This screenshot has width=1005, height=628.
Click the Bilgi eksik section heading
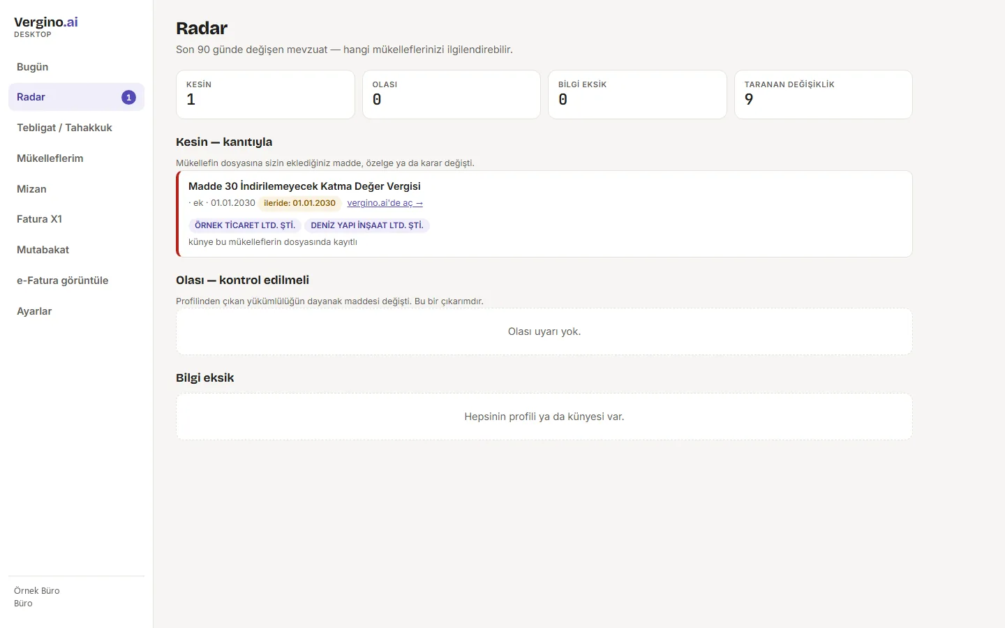(x=204, y=377)
